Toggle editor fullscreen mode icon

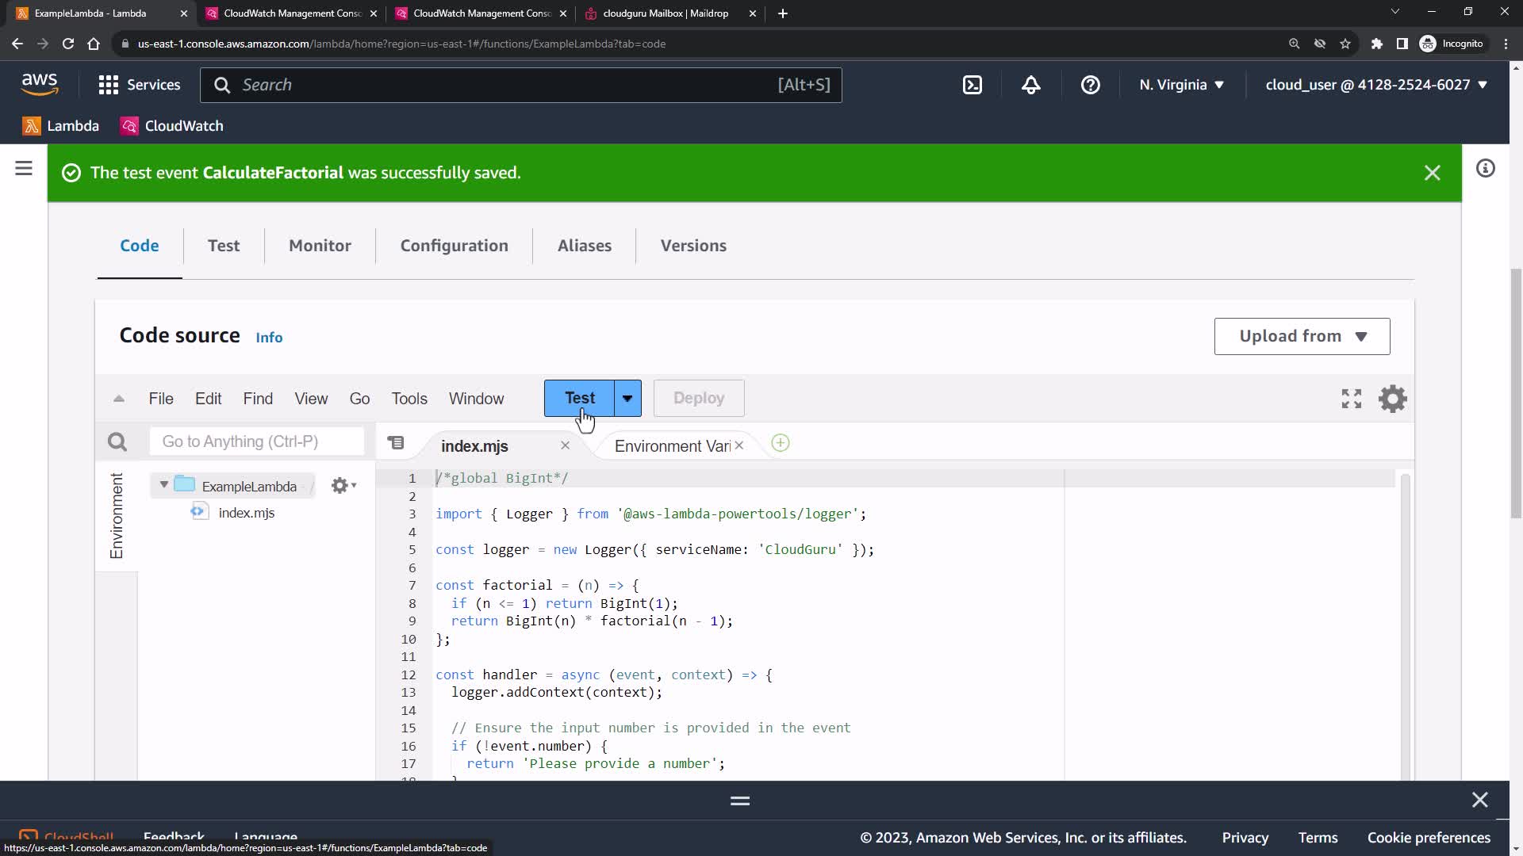(x=1351, y=399)
